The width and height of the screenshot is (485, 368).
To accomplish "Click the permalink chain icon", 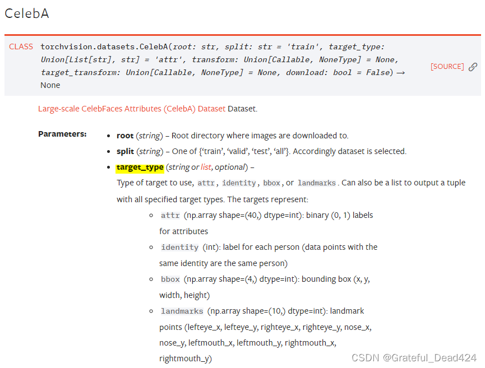I will point(473,67).
